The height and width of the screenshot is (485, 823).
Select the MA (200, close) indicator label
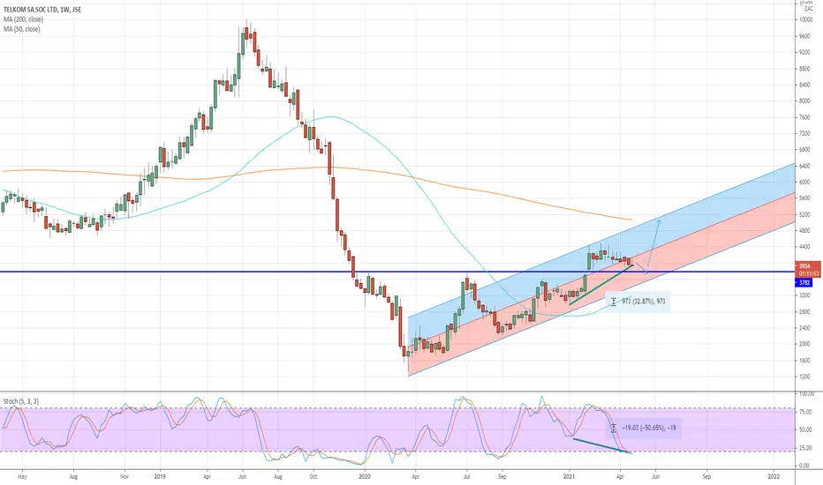coord(23,19)
